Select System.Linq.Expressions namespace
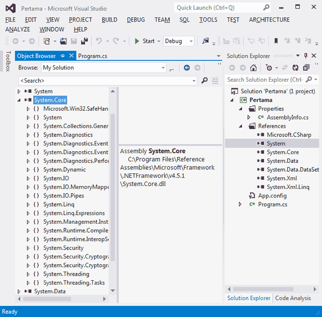The image size is (322, 317). [74, 213]
